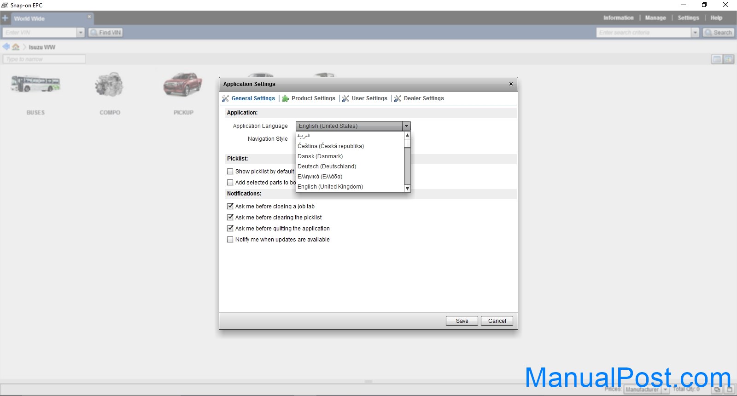Save the application settings

(x=462, y=321)
